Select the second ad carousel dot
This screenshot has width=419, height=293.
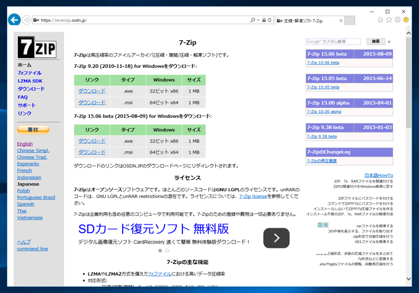coord(167,250)
